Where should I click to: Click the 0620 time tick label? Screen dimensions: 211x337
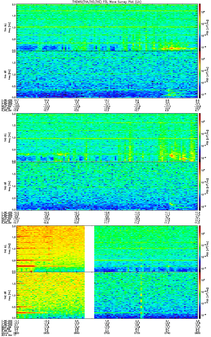click(x=47, y=333)
